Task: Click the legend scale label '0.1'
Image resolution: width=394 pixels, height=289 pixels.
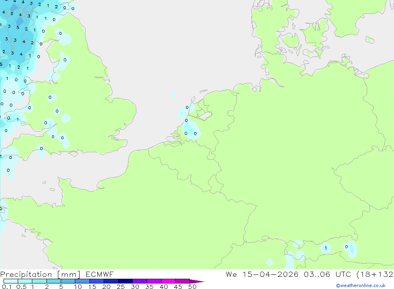Action: [7, 287]
